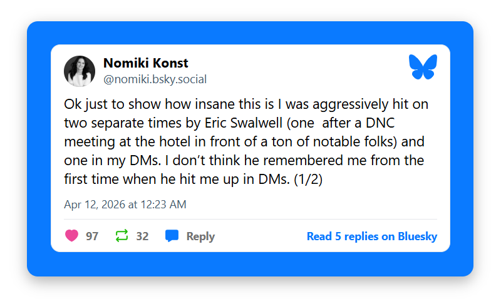Open the @nomiki.bsky.social handle
The width and height of the screenshot is (496, 304).
click(x=155, y=79)
